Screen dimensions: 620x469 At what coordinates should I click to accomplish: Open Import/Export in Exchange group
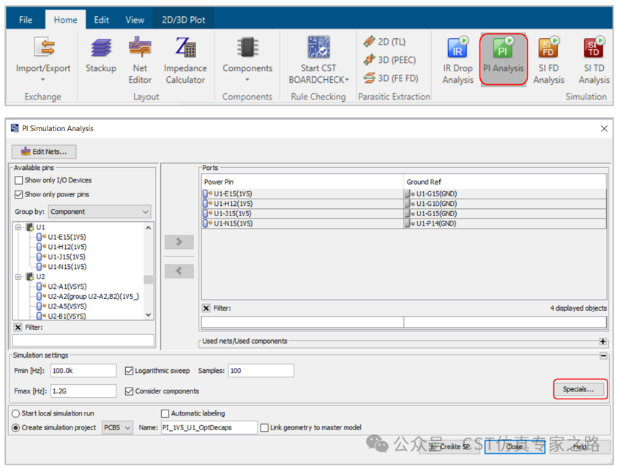[43, 59]
